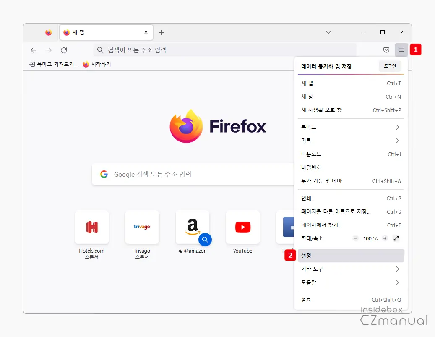The image size is (435, 337).
Task: Select the 새 탭 tab
Action: (x=106, y=32)
